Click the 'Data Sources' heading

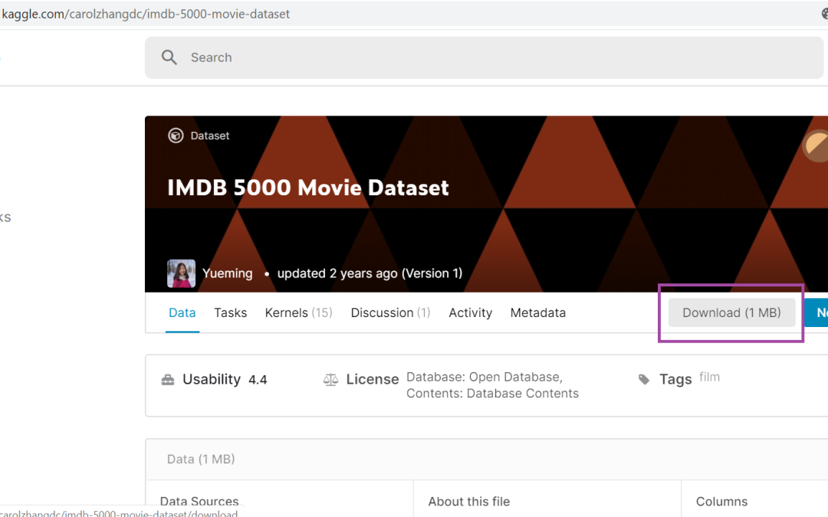199,501
